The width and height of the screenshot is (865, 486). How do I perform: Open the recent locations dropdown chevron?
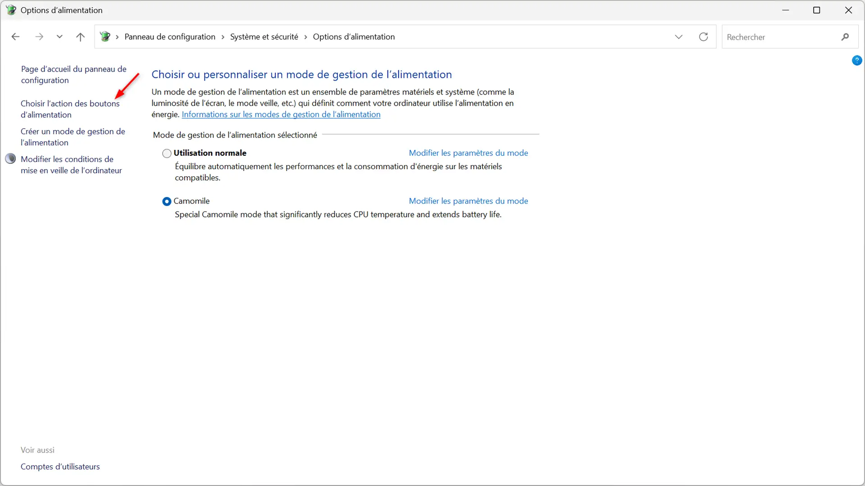59,37
